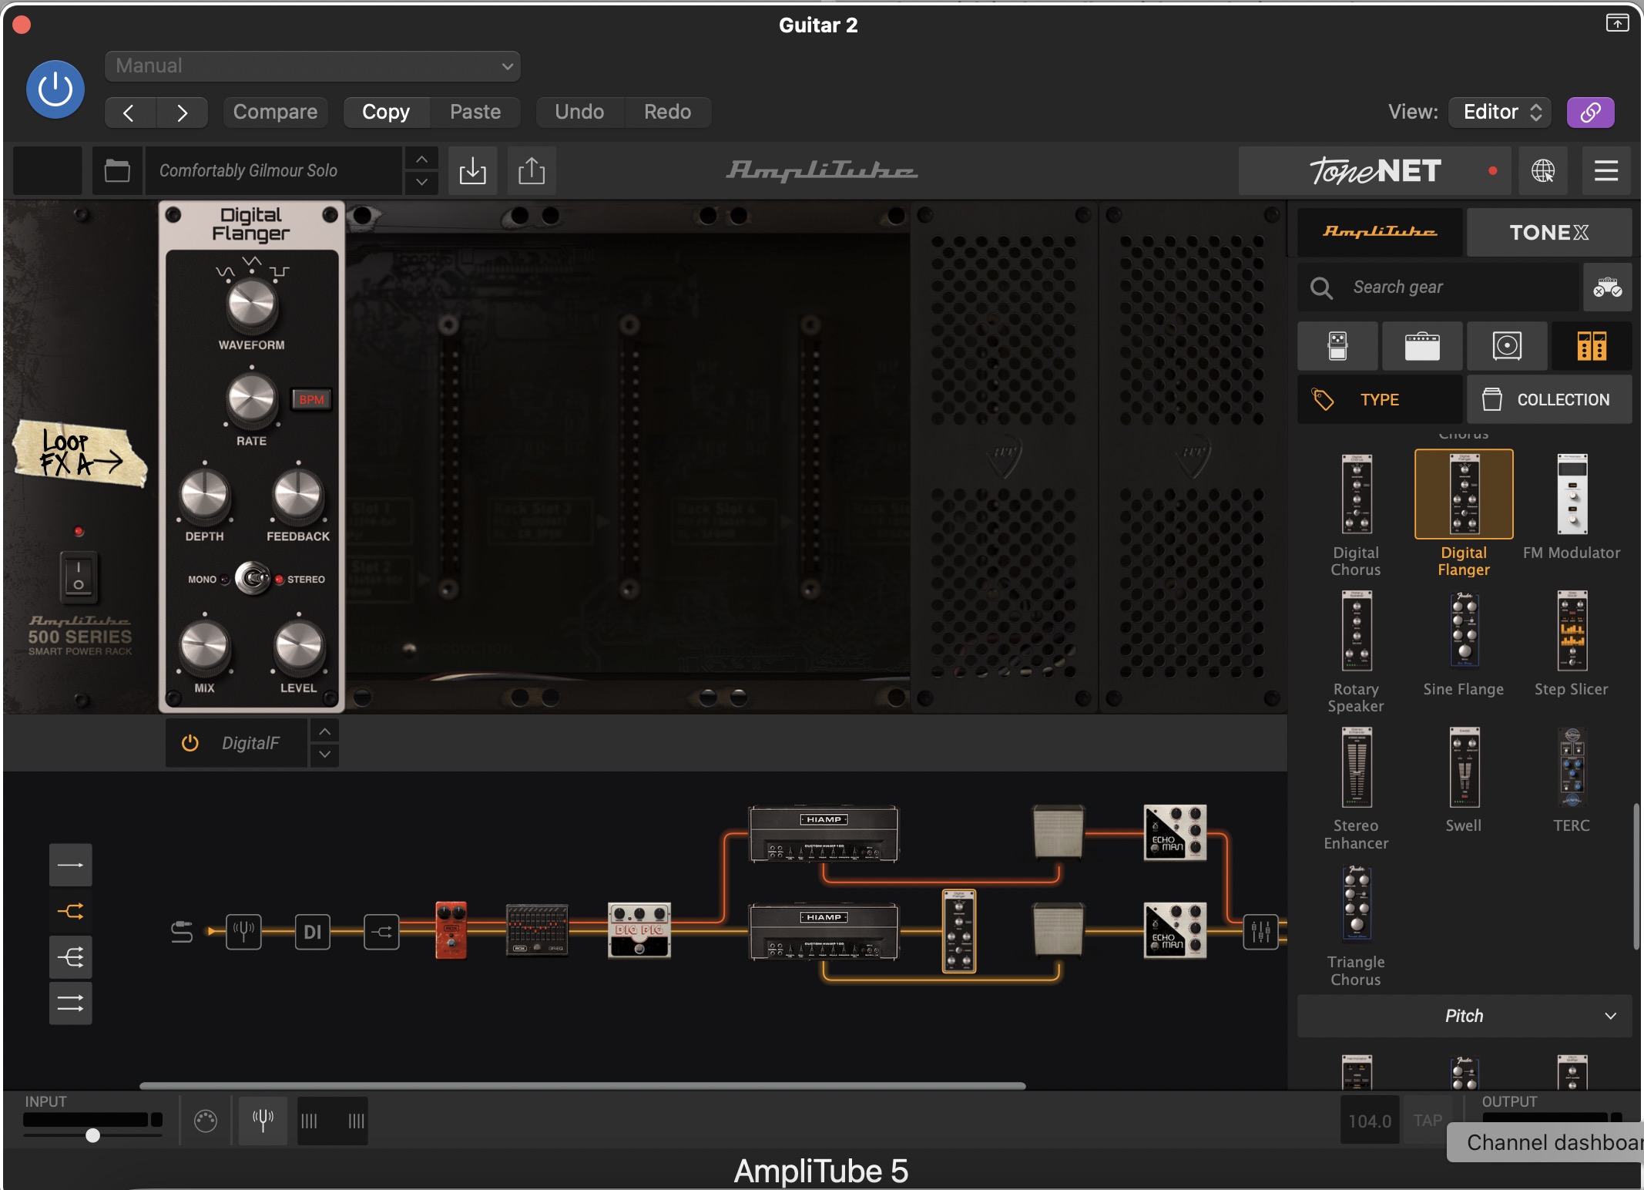
Task: Select the highlighted orange split routing layout
Action: (x=70, y=912)
